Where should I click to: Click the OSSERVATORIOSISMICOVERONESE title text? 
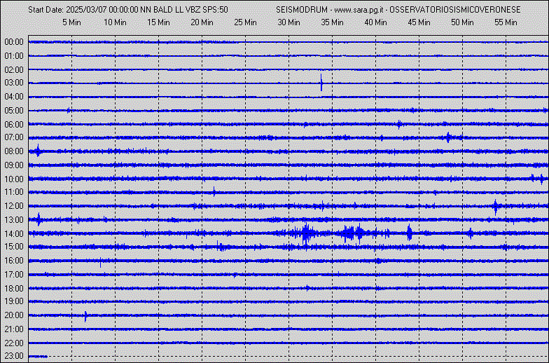[x=455, y=10]
